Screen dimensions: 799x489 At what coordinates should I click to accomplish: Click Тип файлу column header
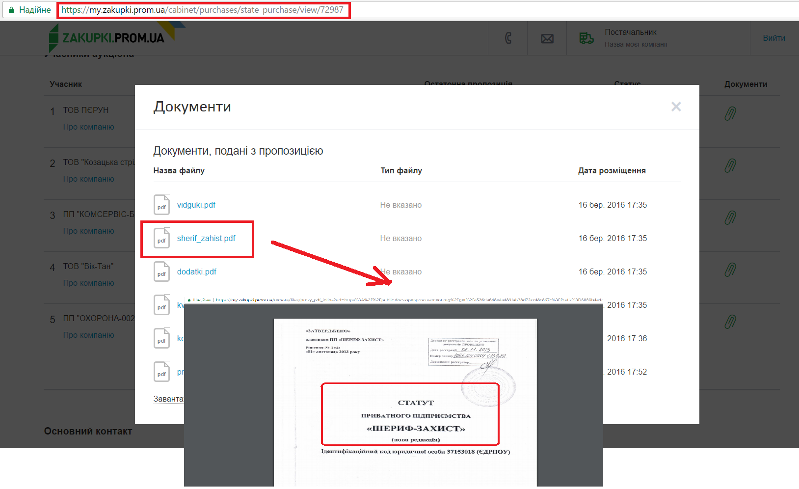[x=401, y=170]
